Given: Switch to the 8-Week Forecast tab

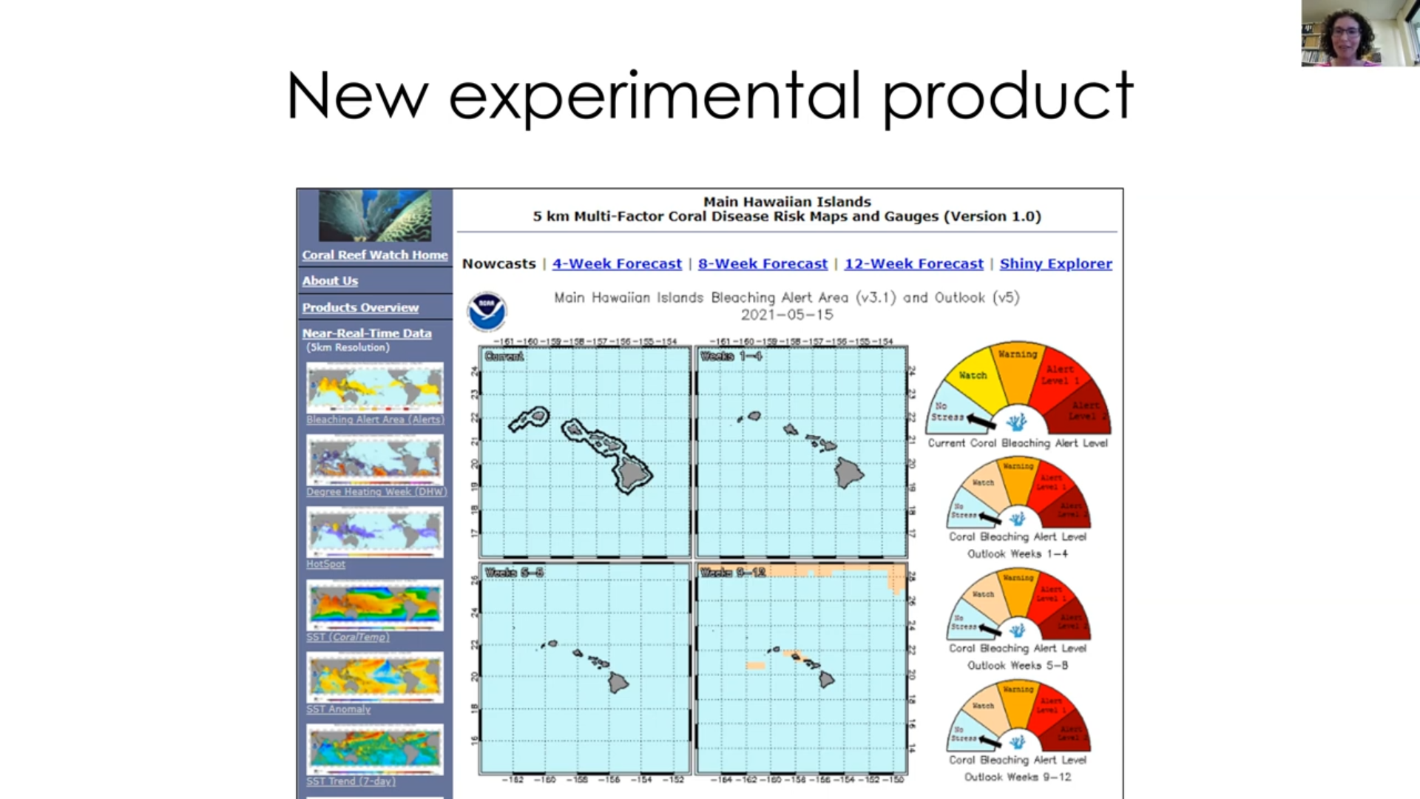Looking at the screenshot, I should point(763,263).
